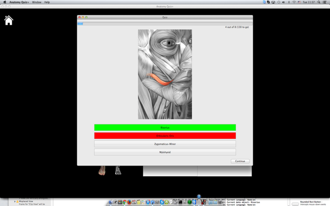This screenshot has width=330, height=206.
Task: Open Terminal from the Dock
Action: [x=180, y=202]
